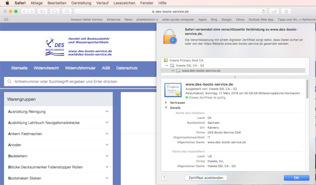Click 'Dieses Zertifikat ist gültig' text
This screenshot has width=316, height=185.
pos(207,97)
